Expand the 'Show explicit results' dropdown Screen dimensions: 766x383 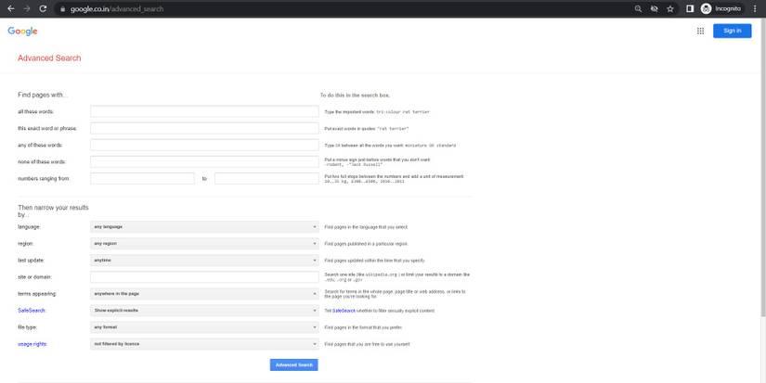pos(204,311)
